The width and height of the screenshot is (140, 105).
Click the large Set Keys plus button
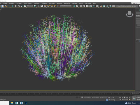coord(134,98)
